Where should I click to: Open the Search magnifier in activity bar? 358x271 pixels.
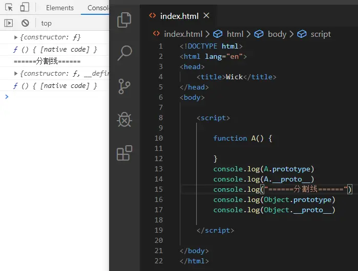tap(124, 53)
